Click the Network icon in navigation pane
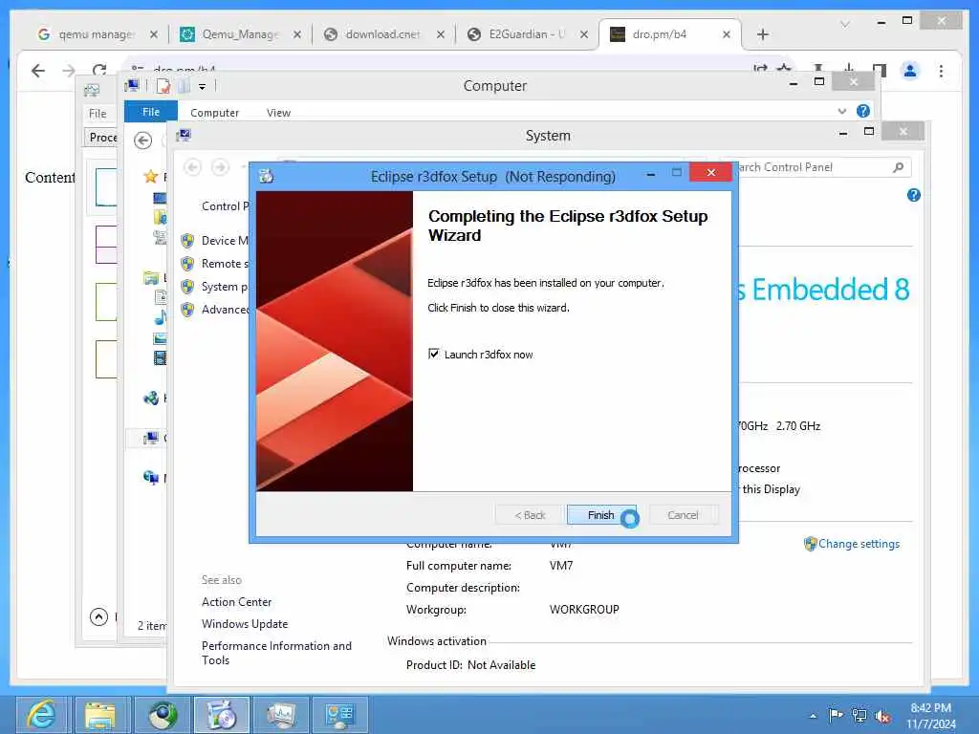 [150, 478]
